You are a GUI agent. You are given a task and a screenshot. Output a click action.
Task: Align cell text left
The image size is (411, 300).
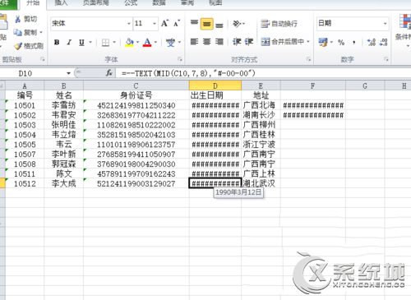tap(194, 42)
